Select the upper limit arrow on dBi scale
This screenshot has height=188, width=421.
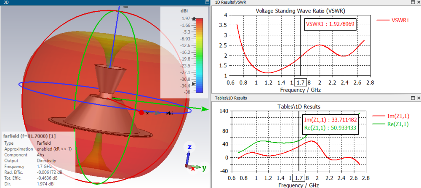195,19
